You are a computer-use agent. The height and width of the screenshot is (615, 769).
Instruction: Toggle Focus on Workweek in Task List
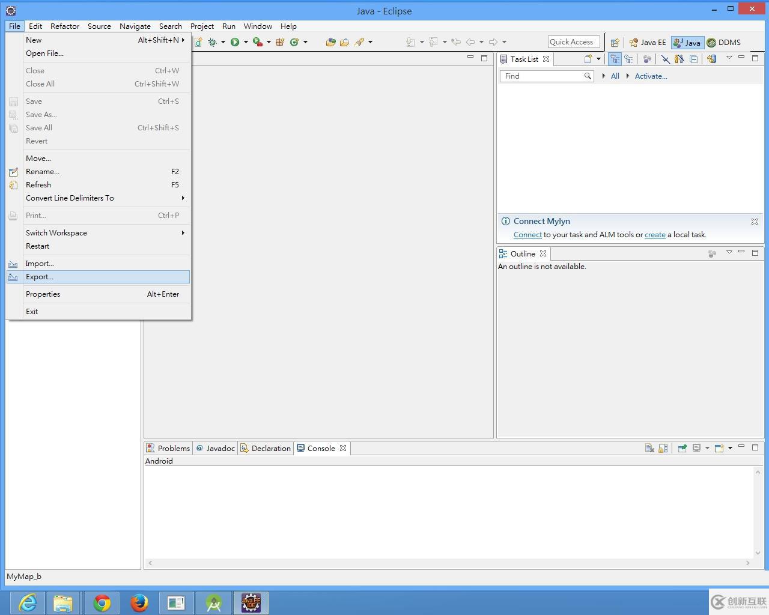[x=647, y=59]
